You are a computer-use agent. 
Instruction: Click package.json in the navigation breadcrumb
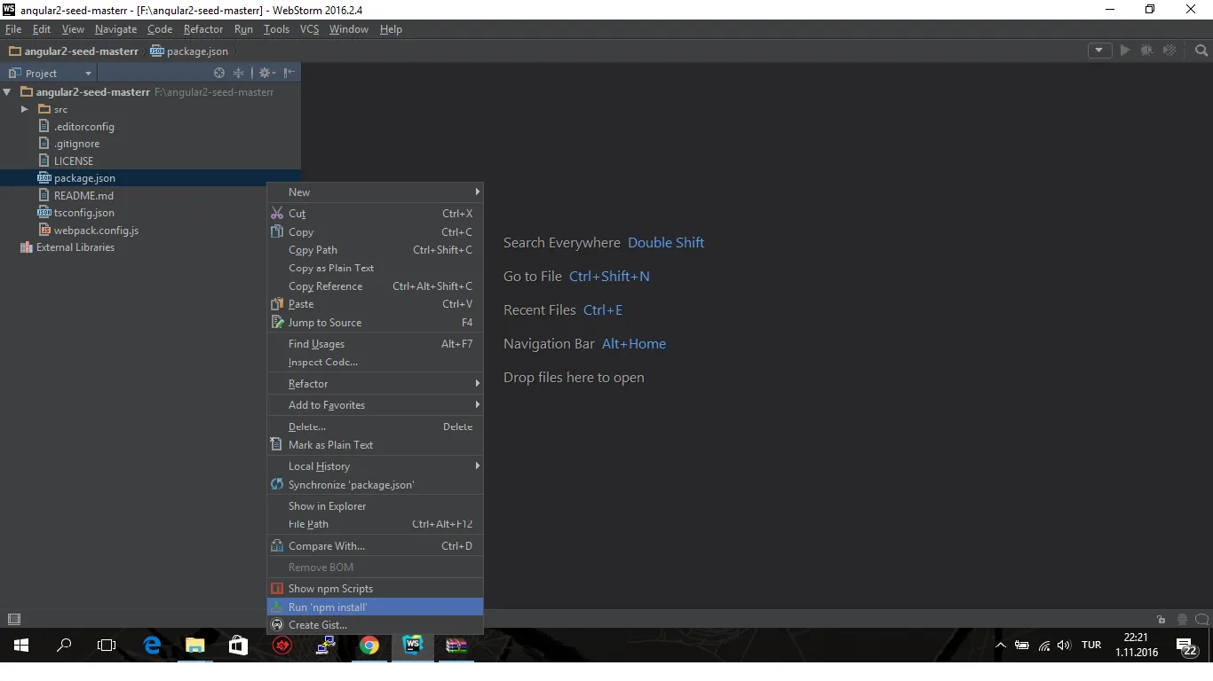(x=197, y=51)
